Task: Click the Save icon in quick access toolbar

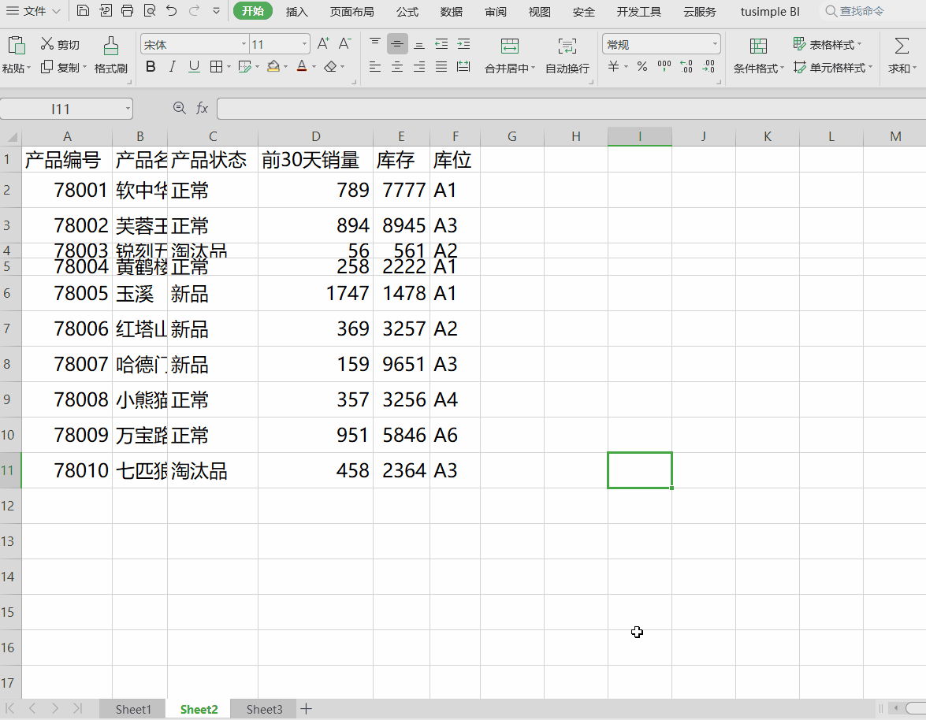Action: click(x=84, y=10)
